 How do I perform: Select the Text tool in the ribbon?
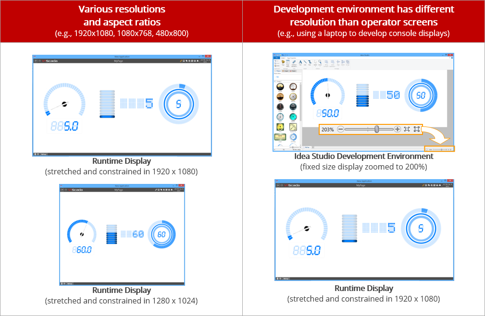(300, 62)
